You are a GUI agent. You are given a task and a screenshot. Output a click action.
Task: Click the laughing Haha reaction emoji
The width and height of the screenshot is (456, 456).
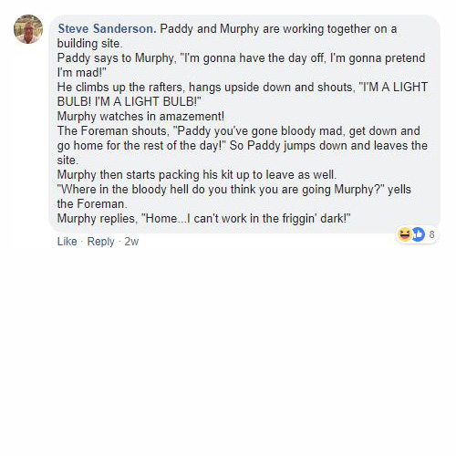click(x=405, y=234)
